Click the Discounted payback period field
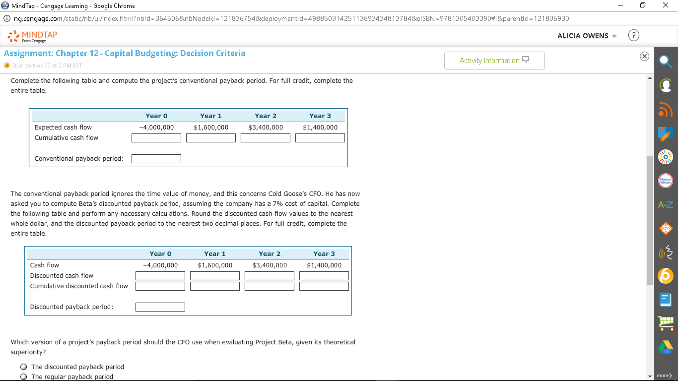 click(160, 307)
